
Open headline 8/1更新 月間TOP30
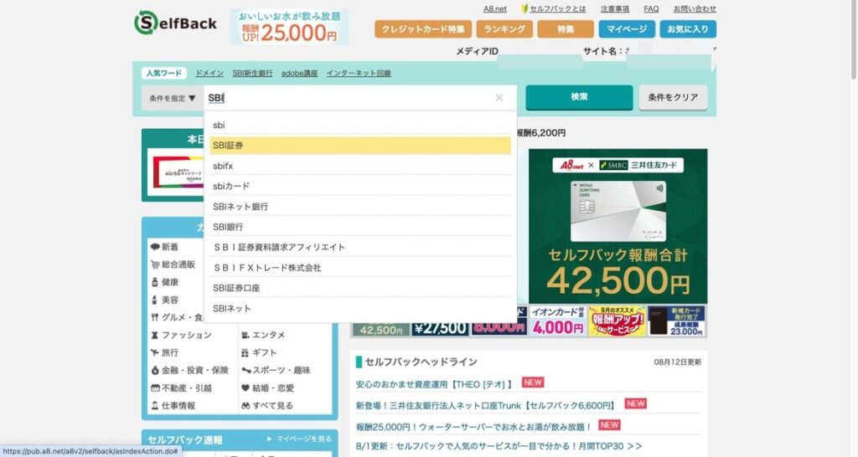tap(499, 447)
